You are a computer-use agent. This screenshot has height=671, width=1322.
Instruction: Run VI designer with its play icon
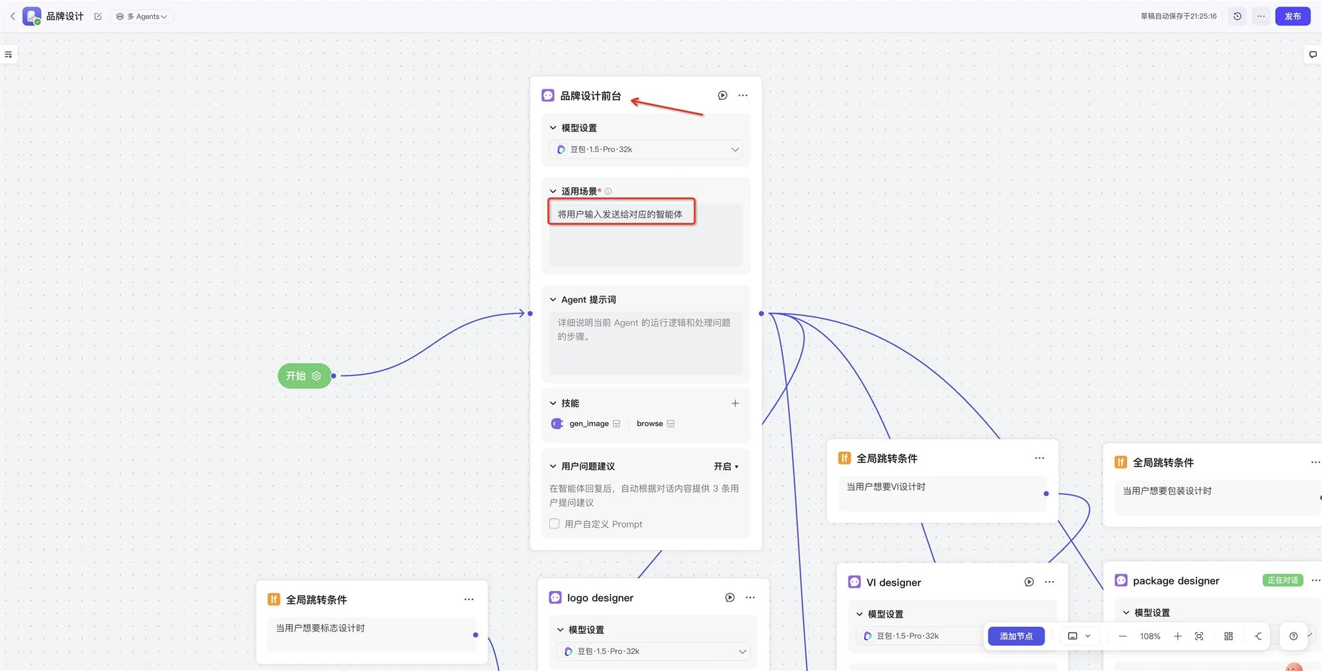[x=1029, y=582]
